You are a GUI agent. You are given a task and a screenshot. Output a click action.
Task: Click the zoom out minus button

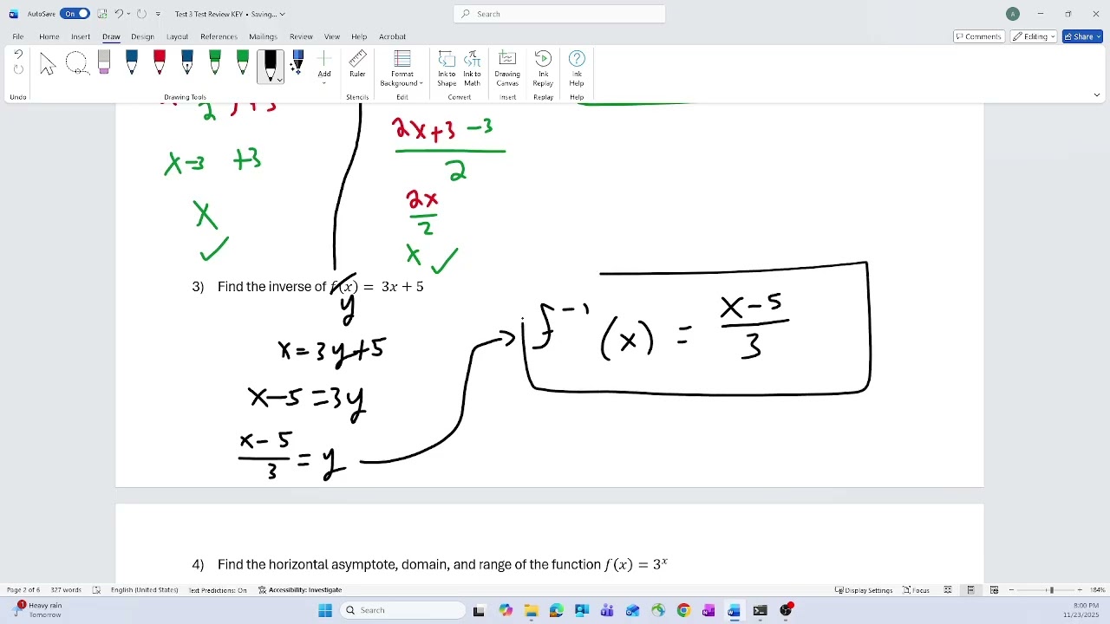pyautogui.click(x=1012, y=590)
